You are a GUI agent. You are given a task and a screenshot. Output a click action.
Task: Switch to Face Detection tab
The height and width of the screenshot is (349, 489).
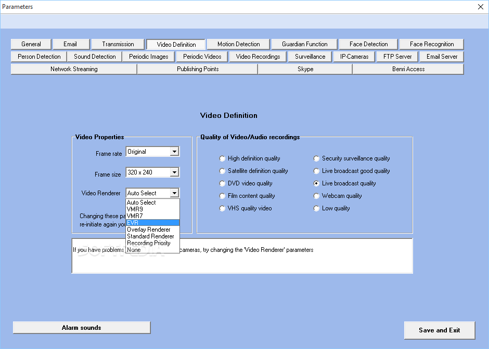(x=369, y=44)
